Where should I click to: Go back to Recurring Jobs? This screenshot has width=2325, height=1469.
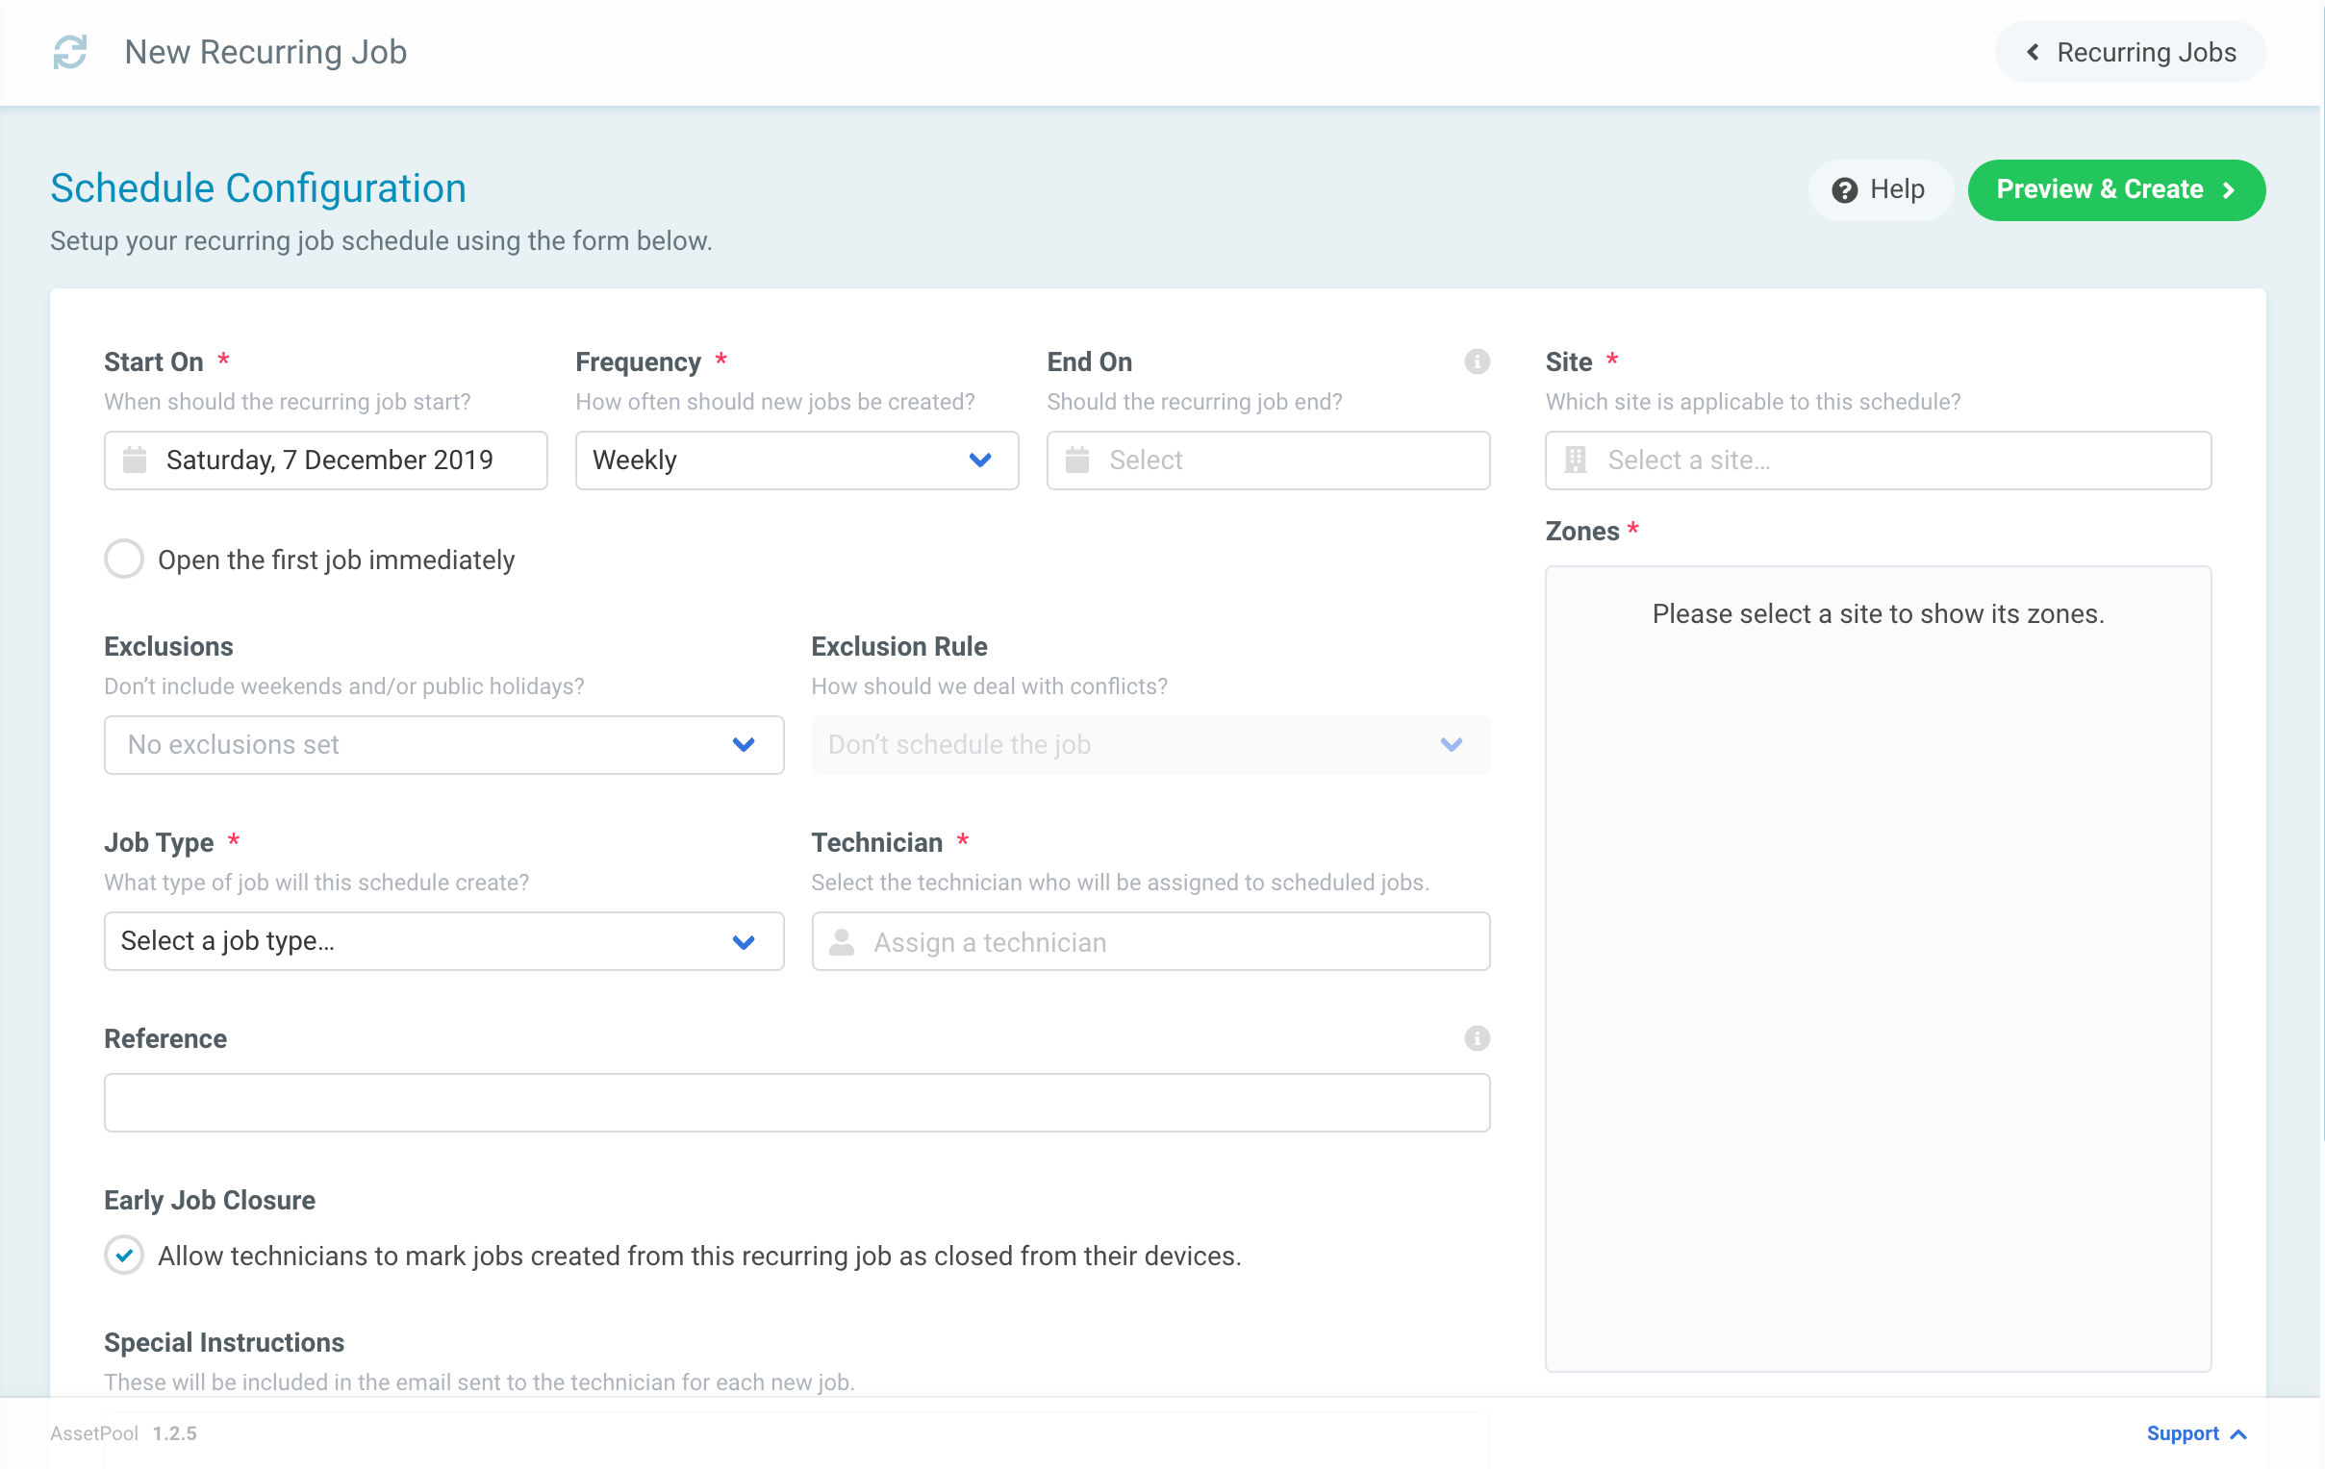[x=2130, y=52]
